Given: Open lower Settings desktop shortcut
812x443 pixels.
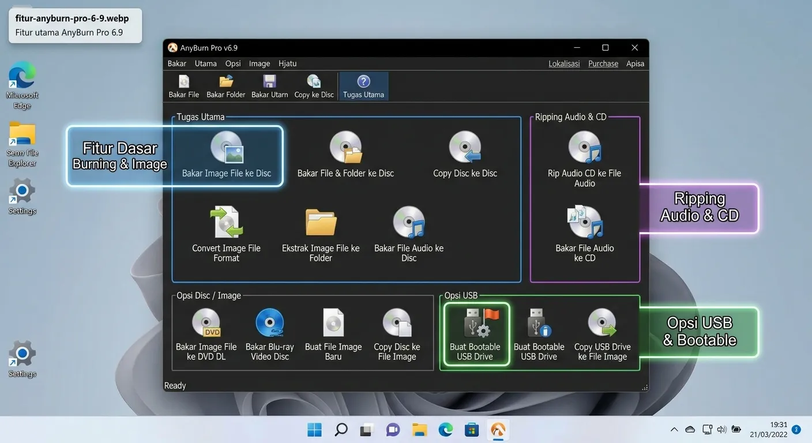Looking at the screenshot, I should (22, 359).
